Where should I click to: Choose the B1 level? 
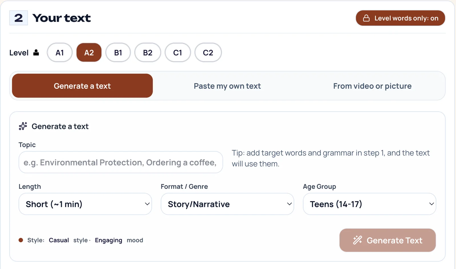(118, 53)
